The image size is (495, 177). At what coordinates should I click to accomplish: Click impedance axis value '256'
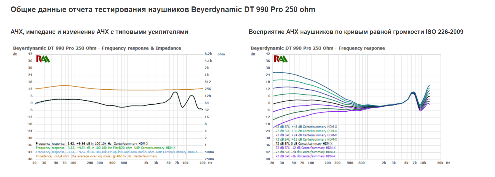pyautogui.click(x=208, y=89)
